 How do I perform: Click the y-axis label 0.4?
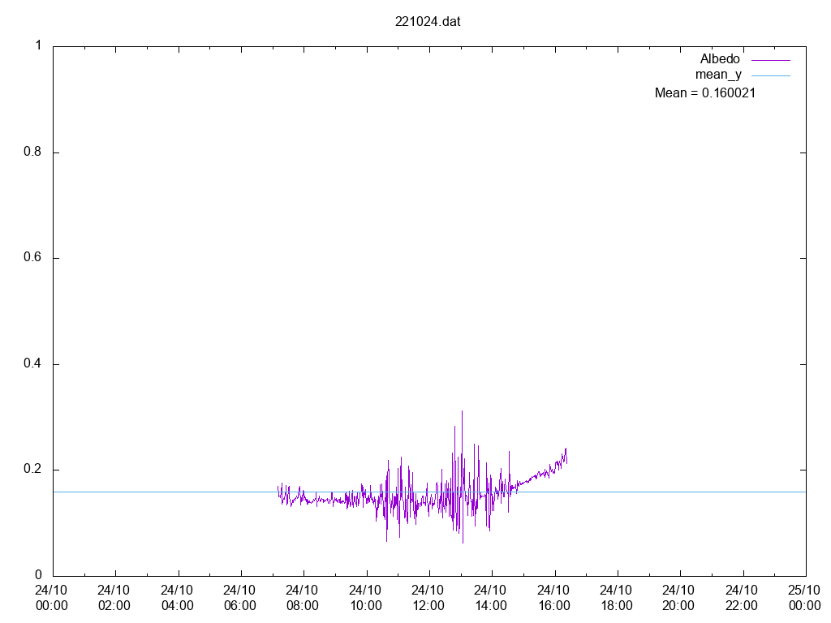click(32, 363)
